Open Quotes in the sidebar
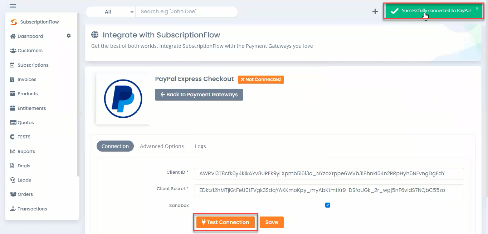 tap(26, 122)
